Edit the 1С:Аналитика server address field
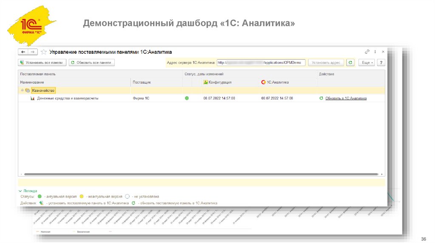The image size is (435, 243). [261, 63]
